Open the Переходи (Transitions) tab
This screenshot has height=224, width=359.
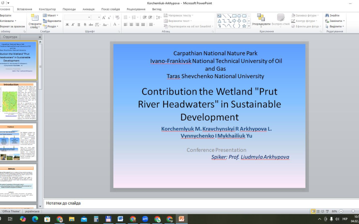[69, 9]
